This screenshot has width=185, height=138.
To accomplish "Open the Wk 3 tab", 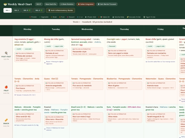I will click(x=27, y=10).
